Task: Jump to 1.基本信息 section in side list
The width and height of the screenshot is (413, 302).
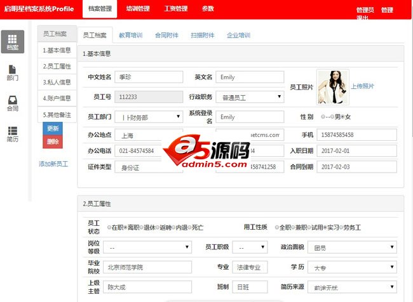Action: pos(57,50)
